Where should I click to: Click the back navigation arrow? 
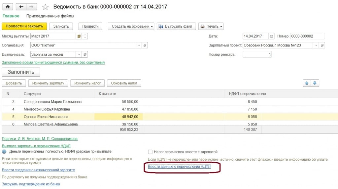pos(21,7)
